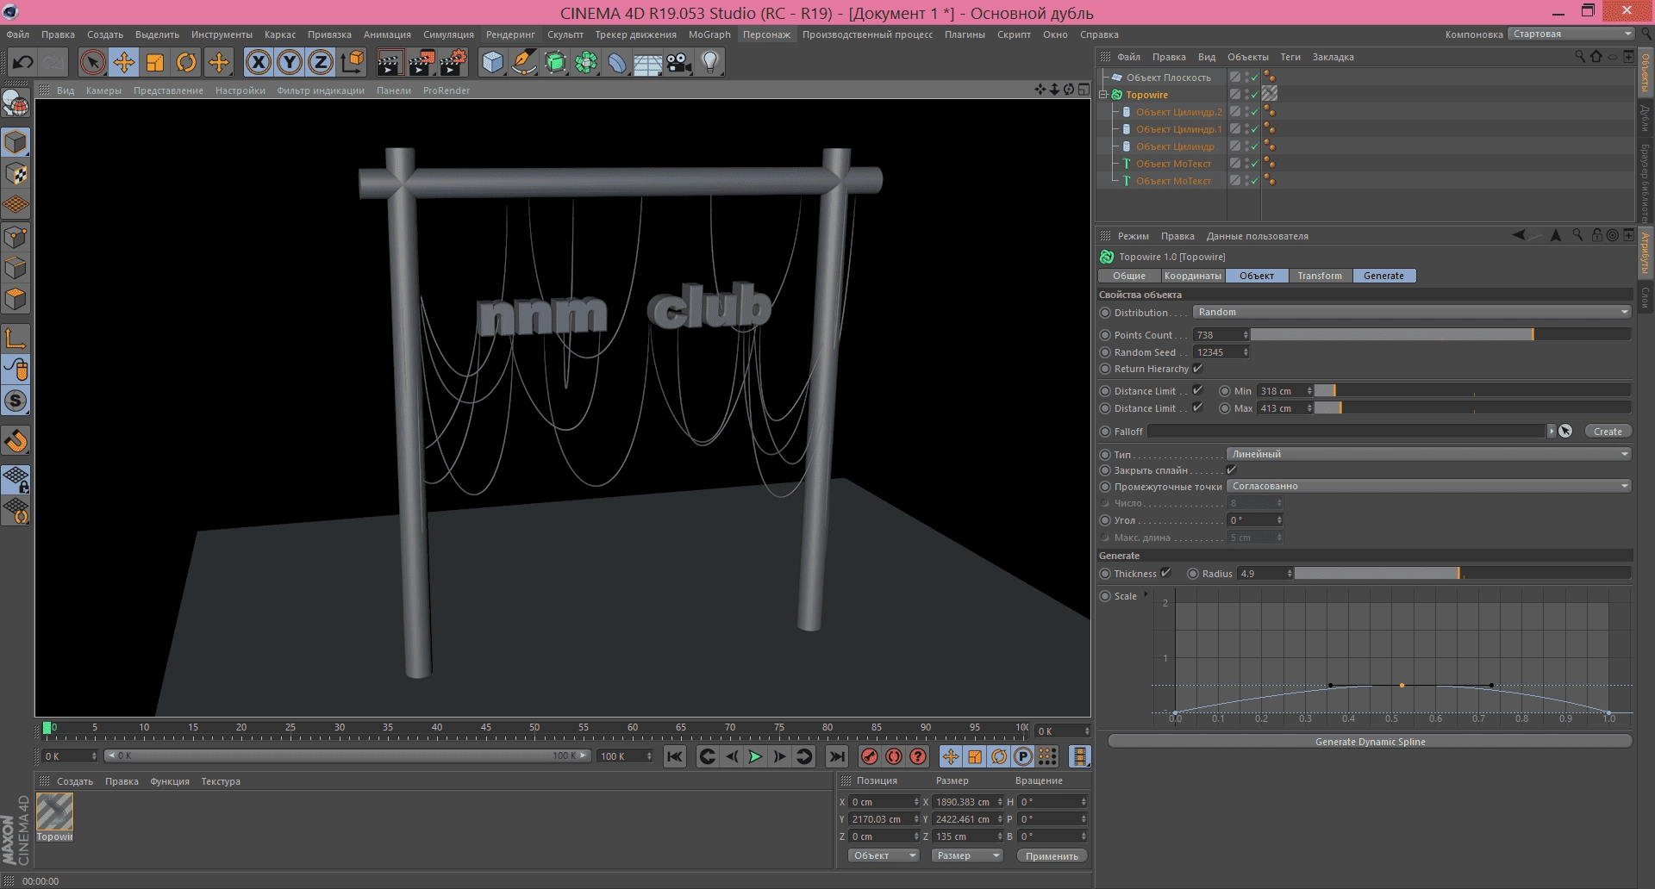The width and height of the screenshot is (1655, 889).
Task: Activate the Move tool
Action: coord(124,62)
